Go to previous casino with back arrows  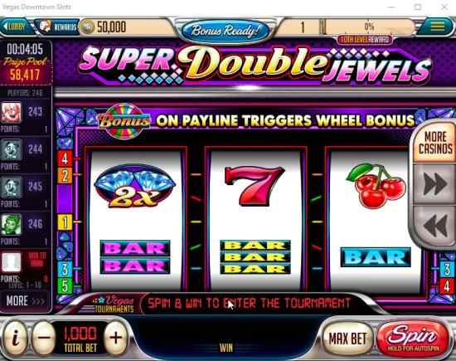(x=434, y=226)
